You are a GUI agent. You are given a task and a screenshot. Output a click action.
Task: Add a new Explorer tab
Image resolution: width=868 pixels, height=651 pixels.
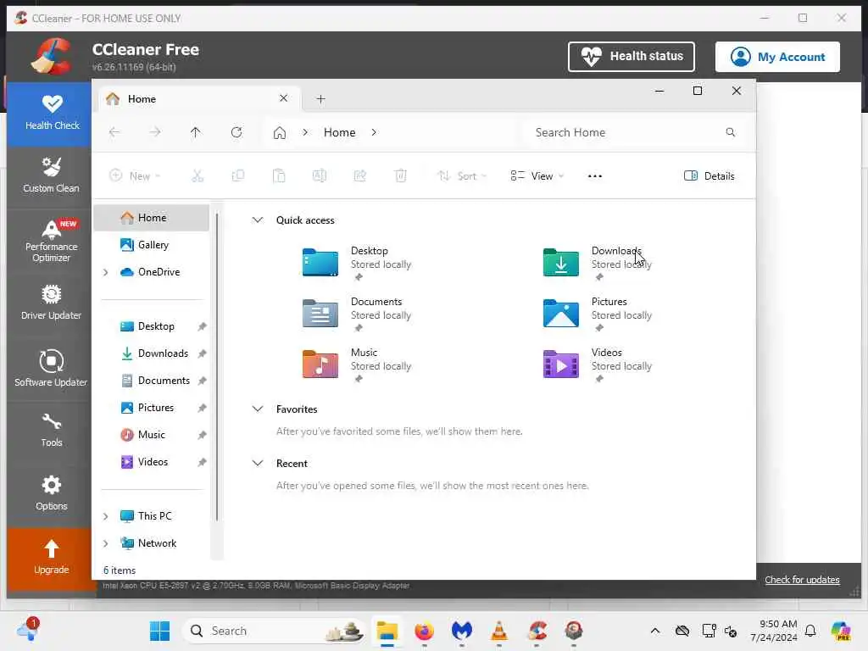[x=320, y=99]
